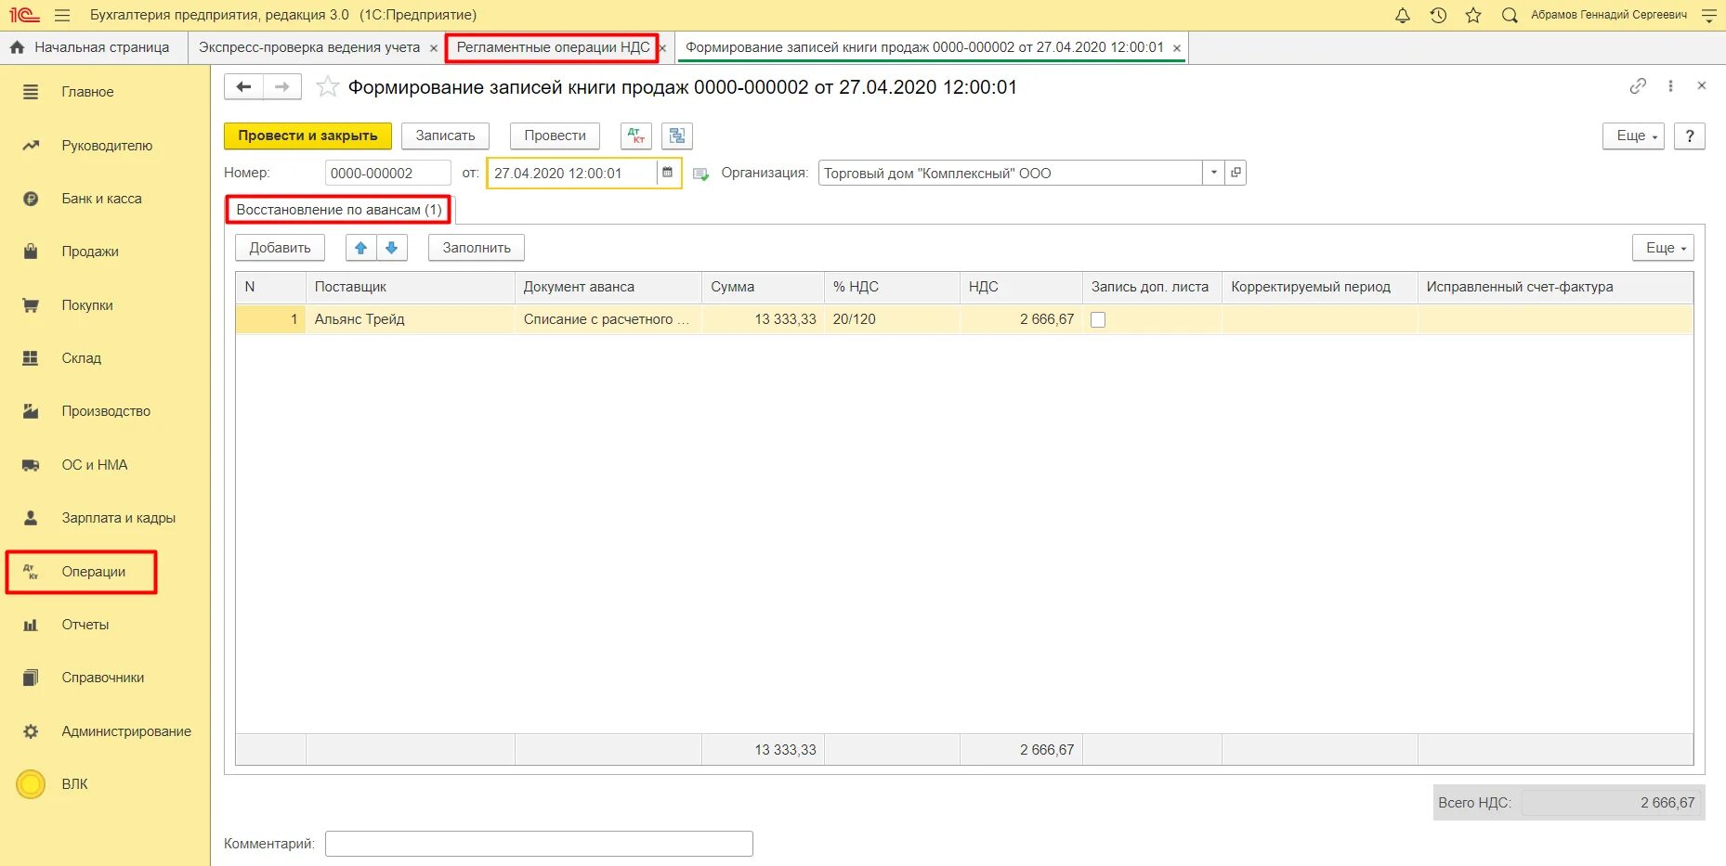Sort by Сумма column header
This screenshot has width=1726, height=866.
[763, 287]
